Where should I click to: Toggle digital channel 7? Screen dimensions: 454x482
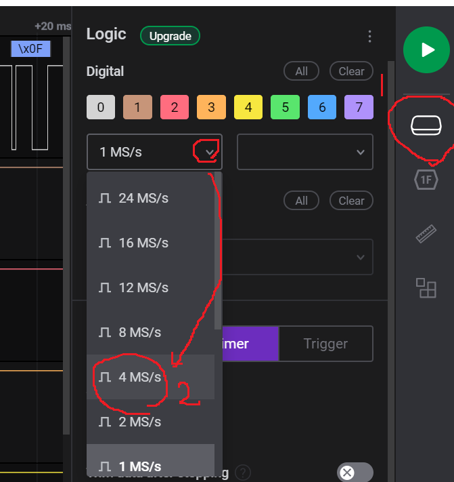(x=359, y=107)
